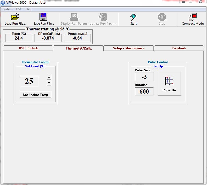Click the Save Run File floppy icon

[43, 18]
